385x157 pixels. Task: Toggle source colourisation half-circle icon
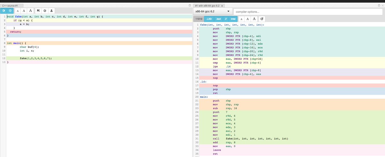[4, 11]
